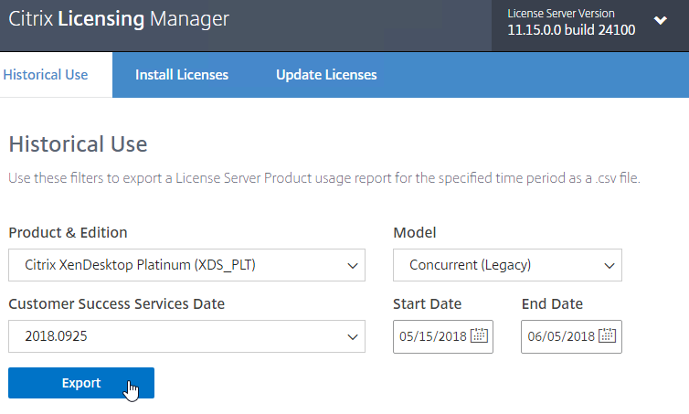
Task: Select the Citrix XenDesktop Platinum (XDS_PLT) combo box
Action: 186,265
